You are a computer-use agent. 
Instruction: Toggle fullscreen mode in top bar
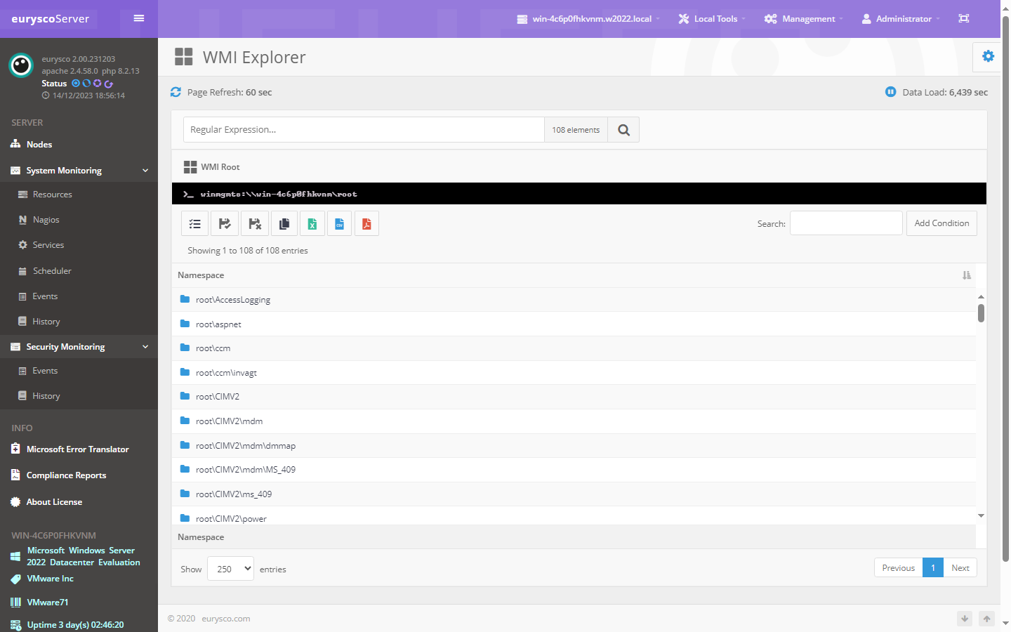coord(964,19)
